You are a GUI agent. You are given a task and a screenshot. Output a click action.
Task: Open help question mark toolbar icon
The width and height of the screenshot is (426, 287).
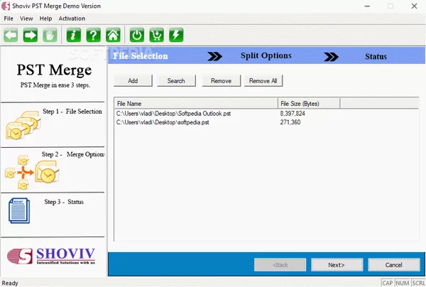tap(94, 35)
